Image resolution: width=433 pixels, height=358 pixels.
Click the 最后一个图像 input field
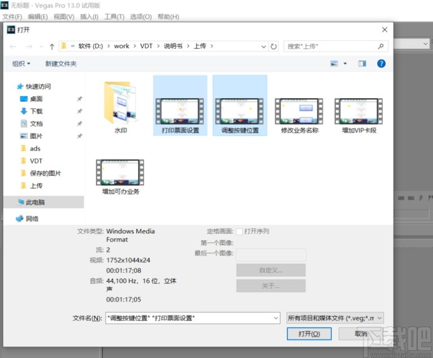[271, 255]
